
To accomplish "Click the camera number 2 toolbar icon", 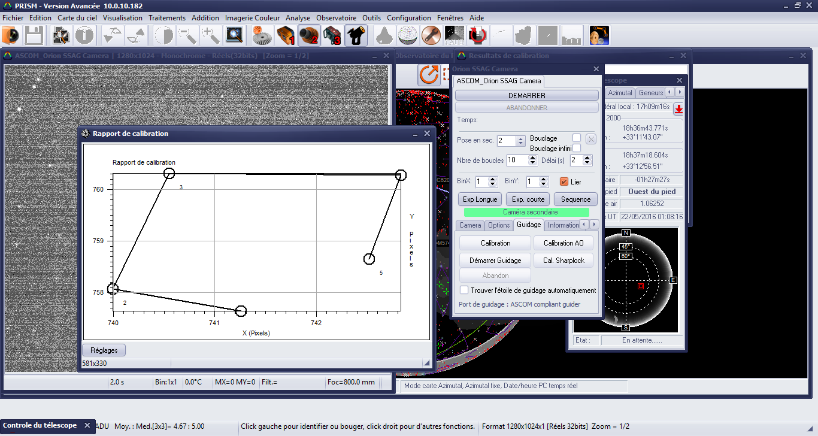I will 309,36.
